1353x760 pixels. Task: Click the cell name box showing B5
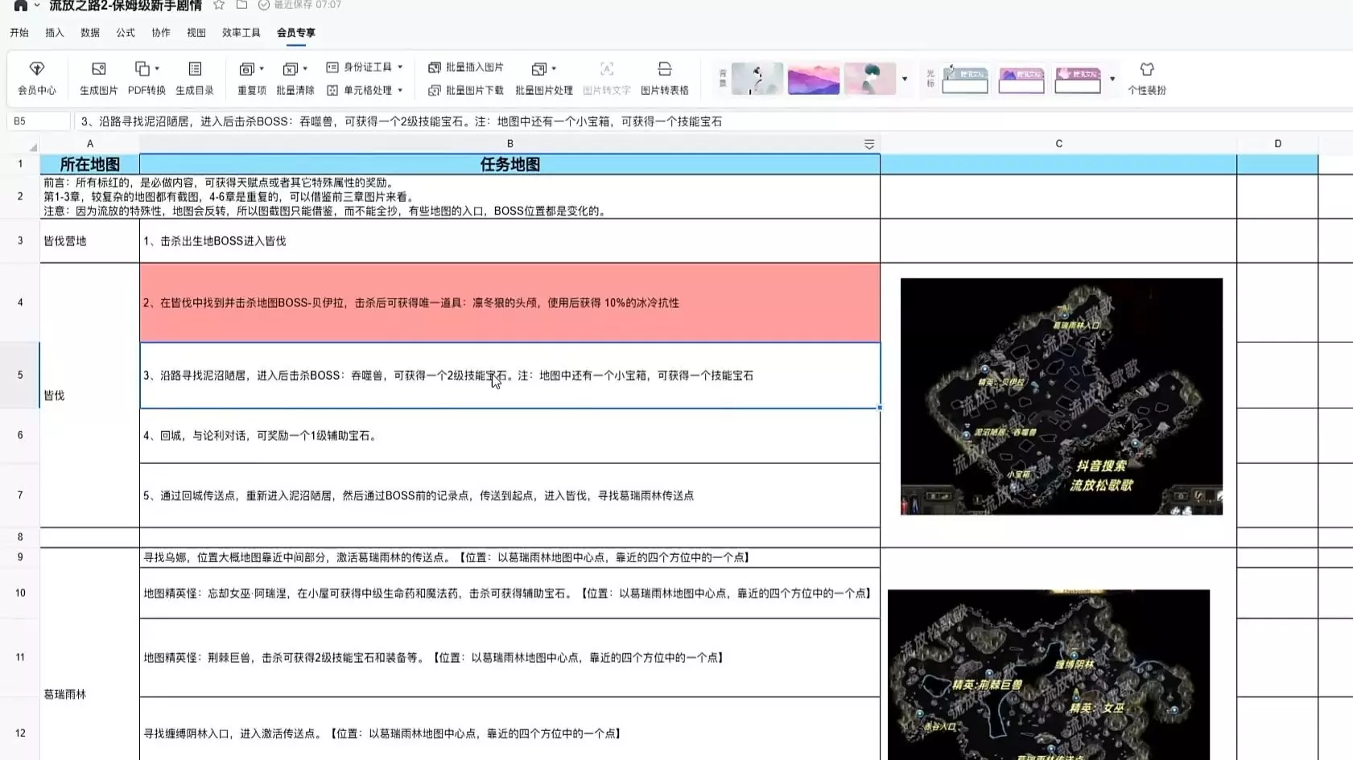pyautogui.click(x=38, y=121)
